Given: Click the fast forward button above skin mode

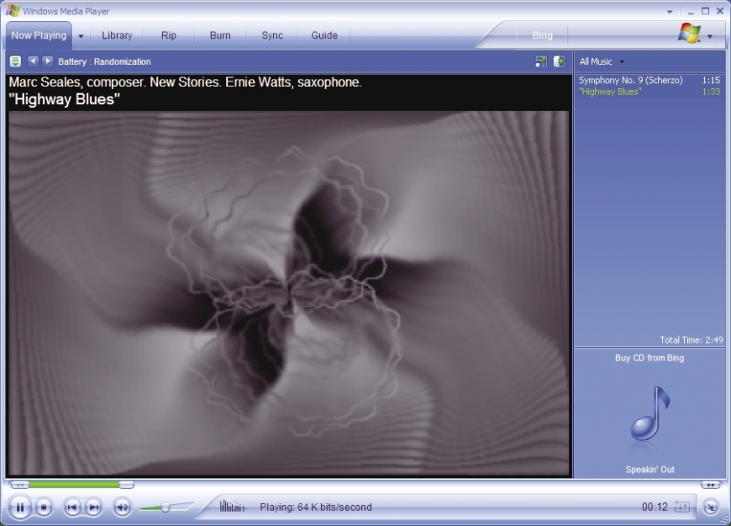Looking at the screenshot, I should [711, 485].
